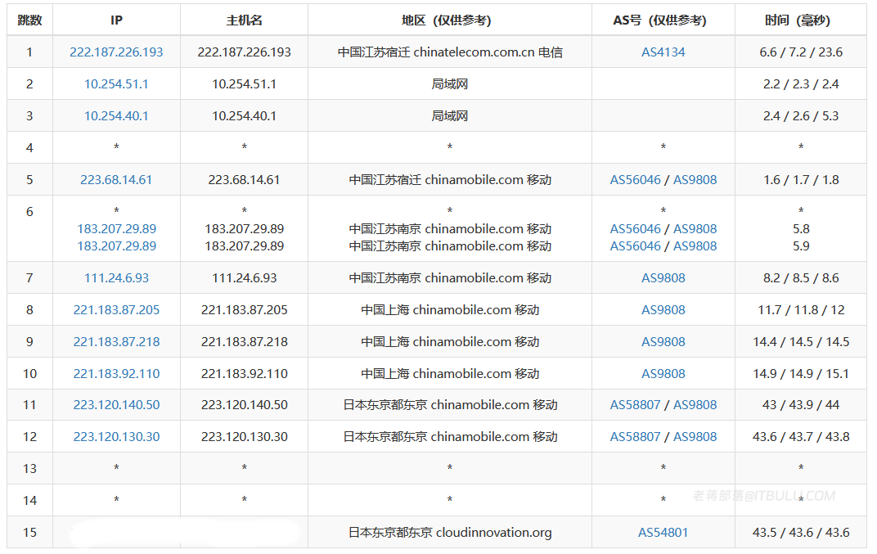
Task: Click AS9808 link in hop 8 row
Action: coord(663,309)
